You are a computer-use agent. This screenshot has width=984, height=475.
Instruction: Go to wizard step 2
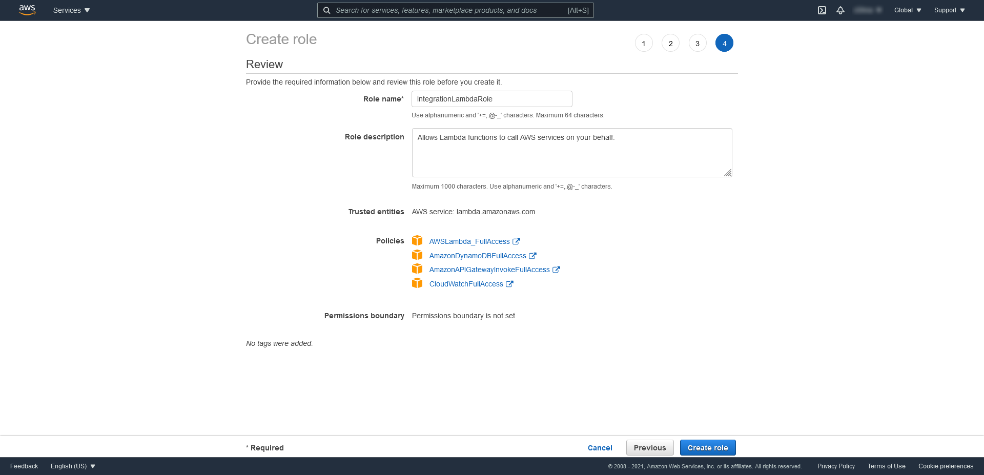pos(670,43)
